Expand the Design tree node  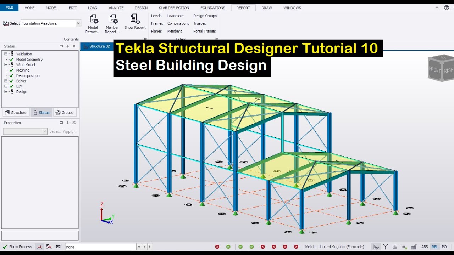6,92
